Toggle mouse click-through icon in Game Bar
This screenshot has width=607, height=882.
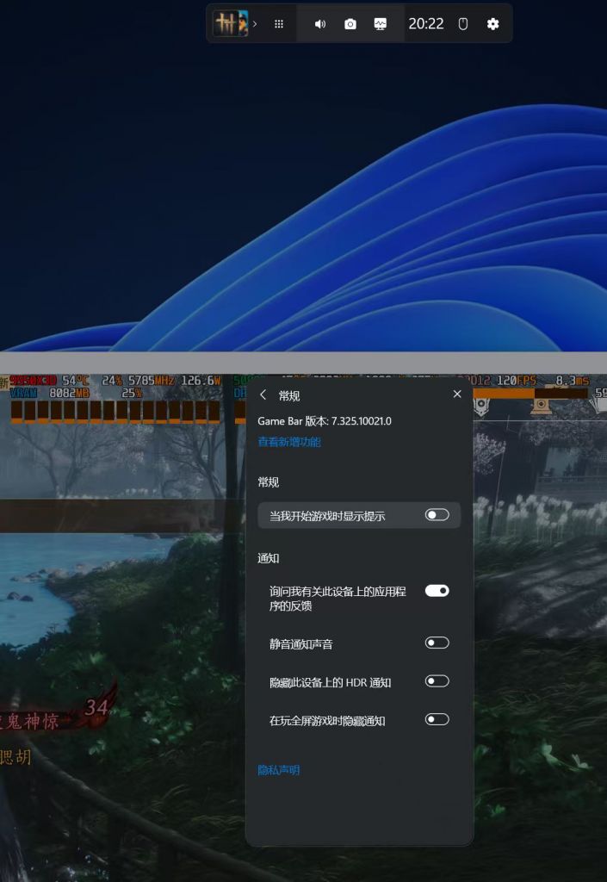point(462,24)
